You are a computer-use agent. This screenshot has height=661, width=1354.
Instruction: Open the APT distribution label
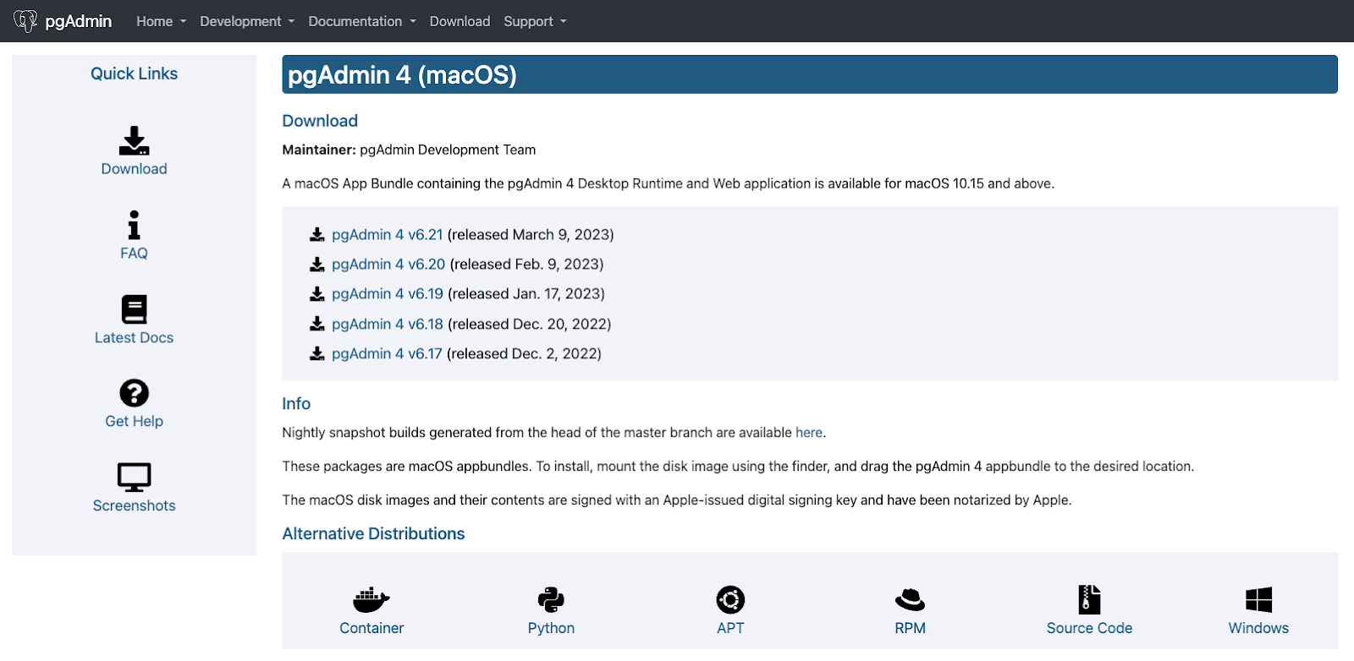tap(730, 628)
